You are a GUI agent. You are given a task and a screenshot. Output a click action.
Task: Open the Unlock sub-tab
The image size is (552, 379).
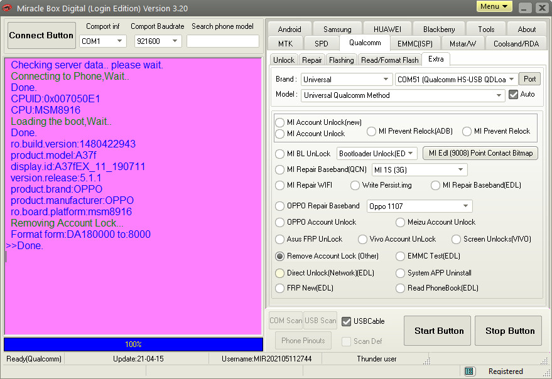pos(284,60)
